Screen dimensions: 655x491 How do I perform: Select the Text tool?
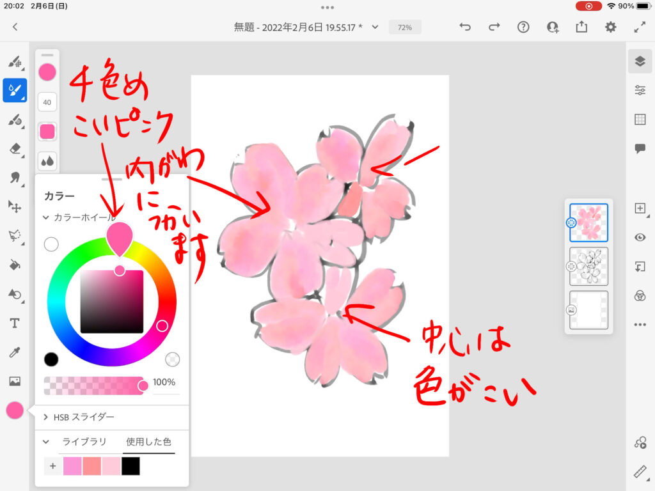coord(14,323)
